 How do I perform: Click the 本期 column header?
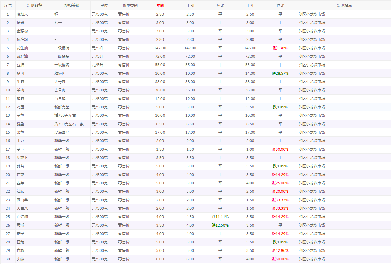point(160,5)
